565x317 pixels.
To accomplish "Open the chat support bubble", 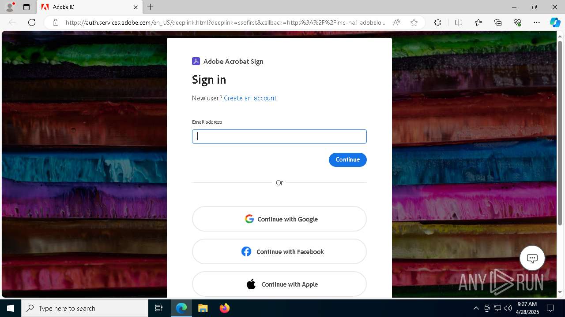I will (x=532, y=258).
